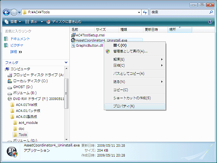217x163 pixels.
Task: Click the Back navigation arrow button
Action: [x=7, y=12]
